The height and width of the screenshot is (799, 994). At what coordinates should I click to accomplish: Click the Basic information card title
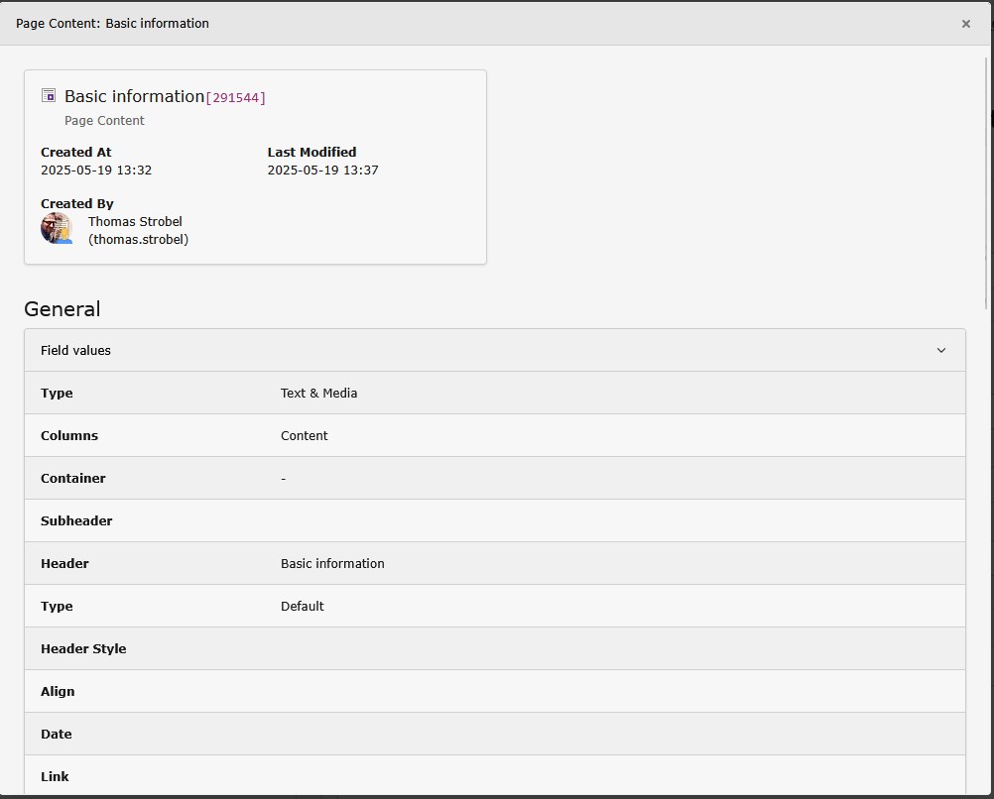tap(134, 96)
